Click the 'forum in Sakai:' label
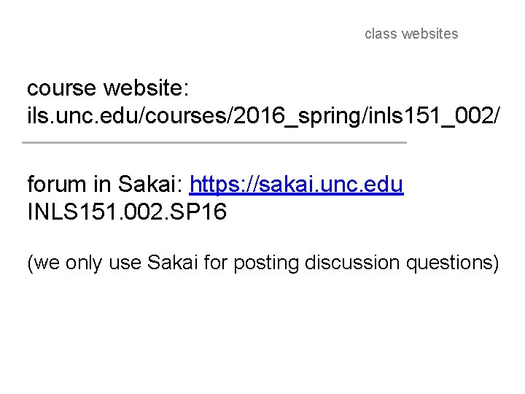 (106, 185)
